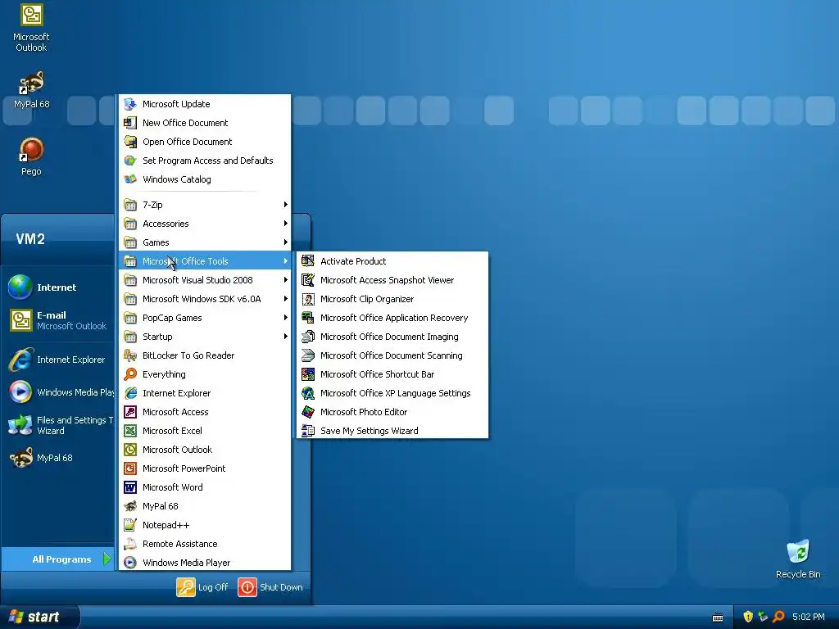Click the New Office Document icon
Viewport: 839px width, 629px height.
pyautogui.click(x=130, y=123)
